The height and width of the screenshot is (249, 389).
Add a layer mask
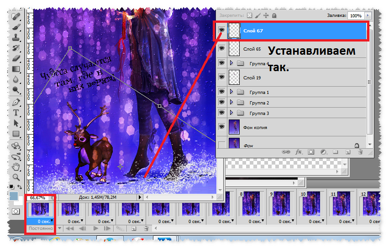point(311,152)
